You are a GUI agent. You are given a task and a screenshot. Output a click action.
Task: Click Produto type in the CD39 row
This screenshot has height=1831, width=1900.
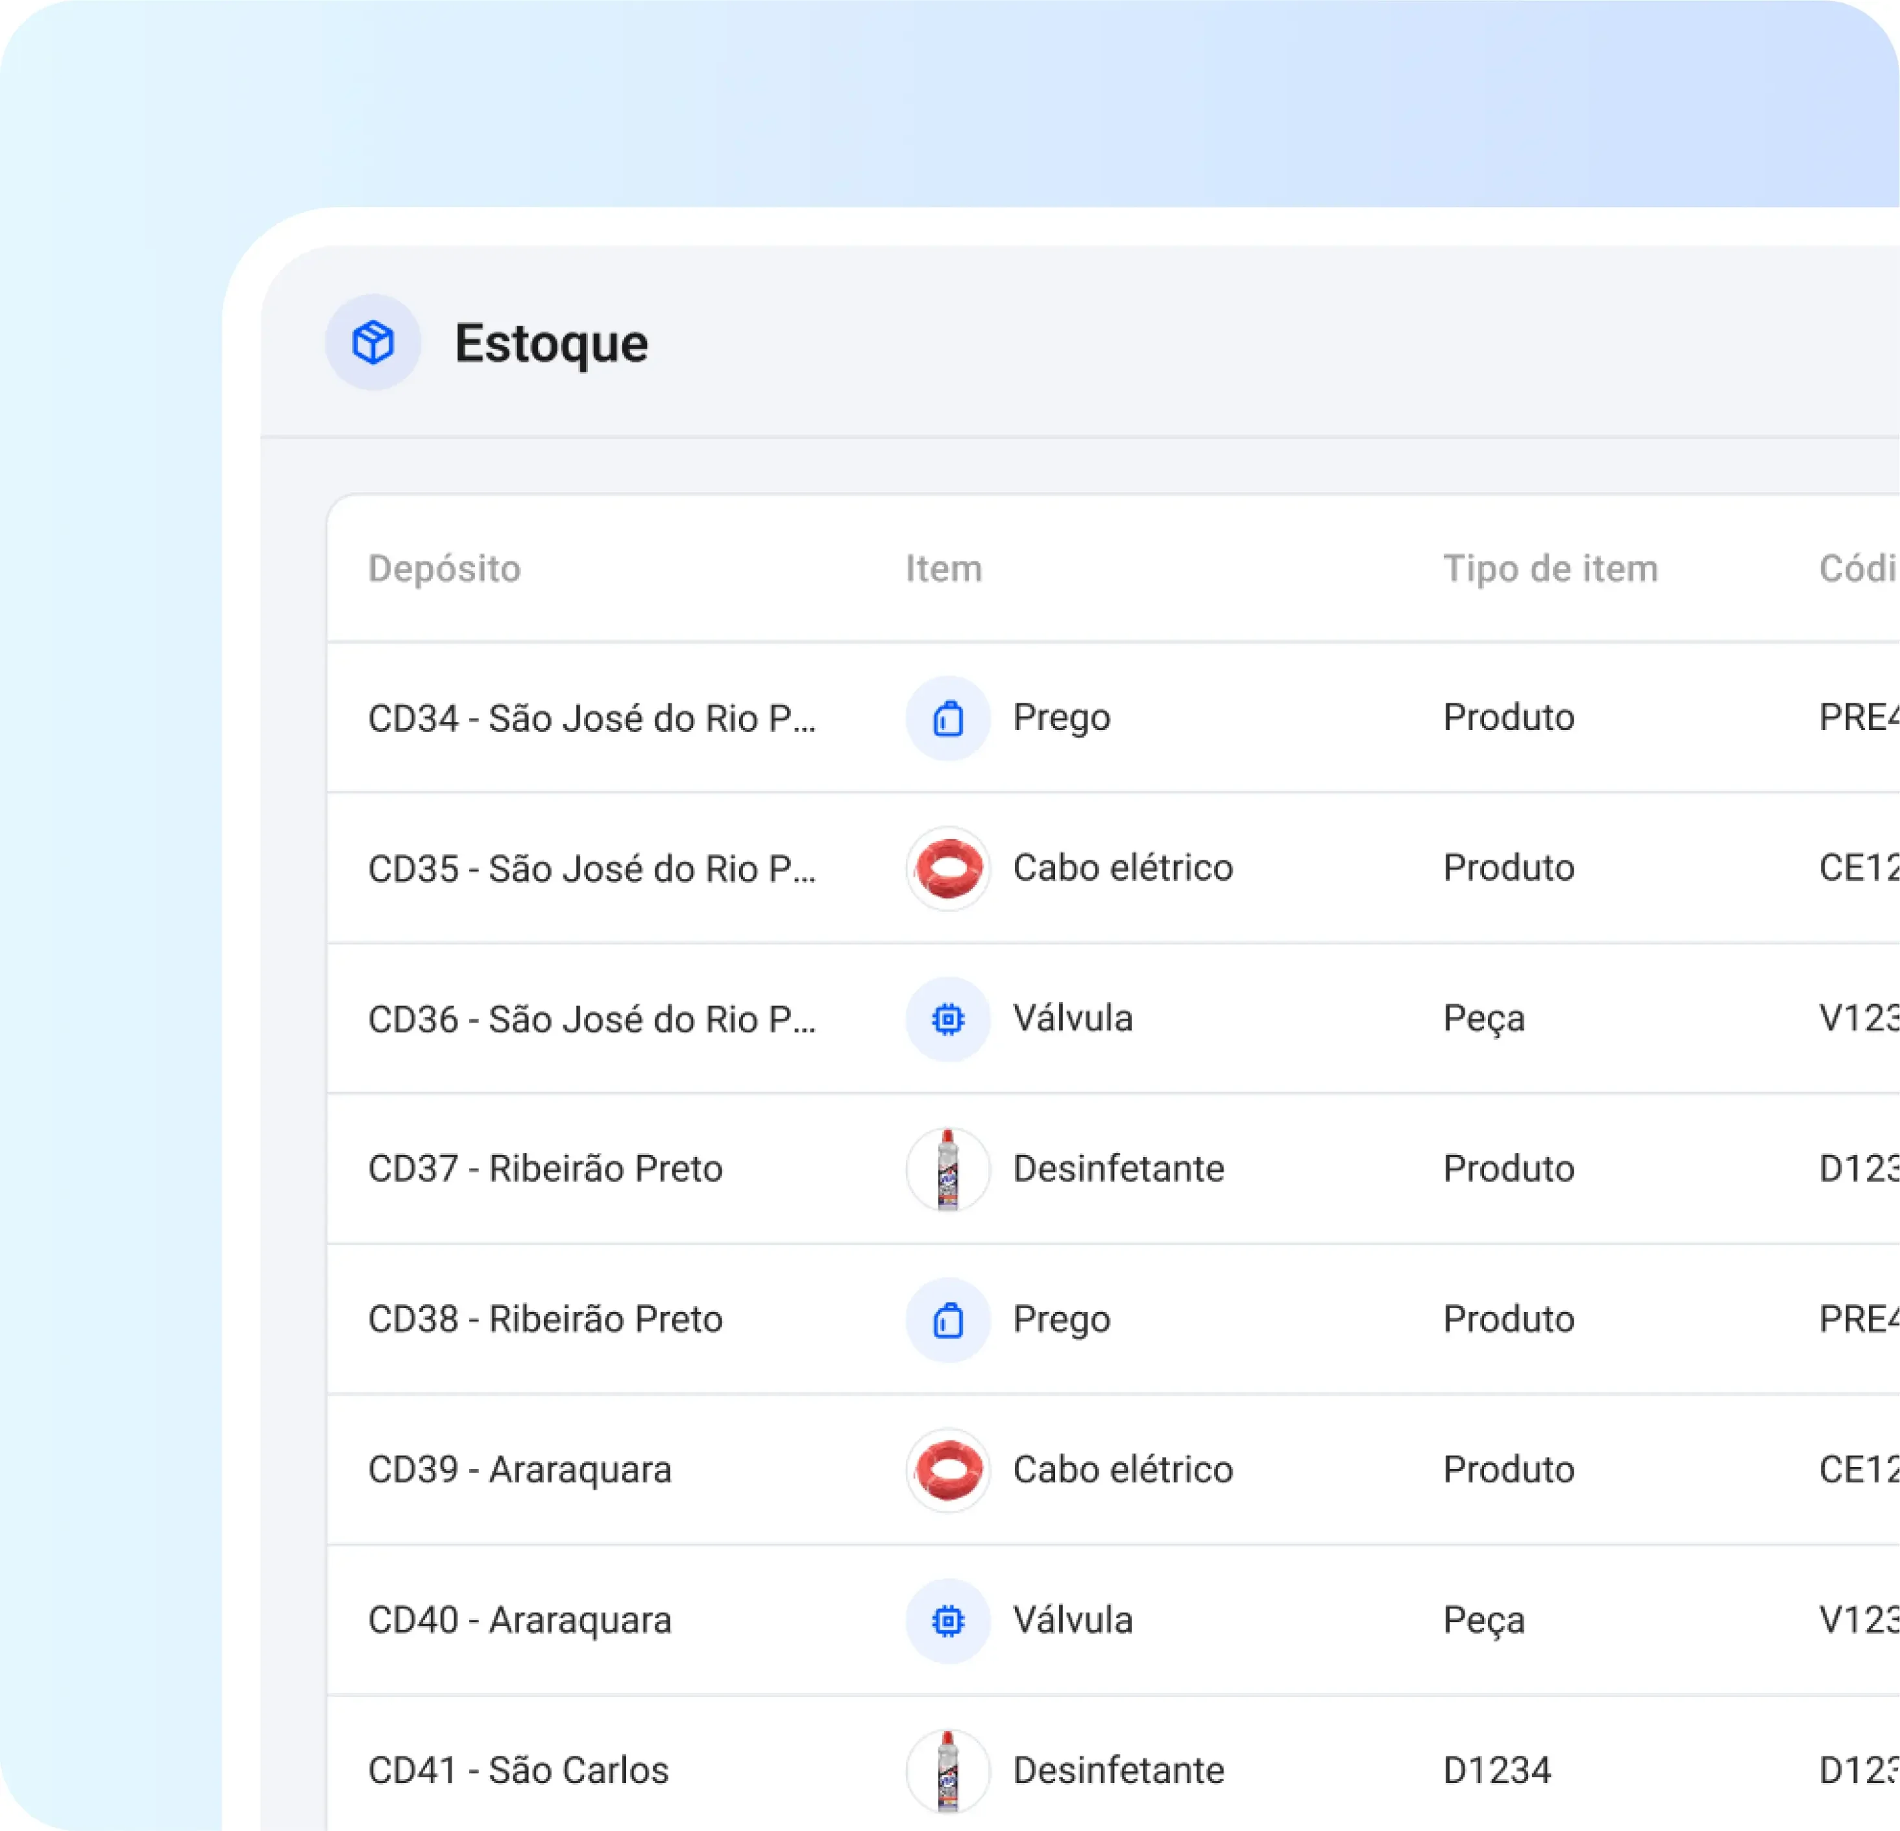coord(1508,1470)
